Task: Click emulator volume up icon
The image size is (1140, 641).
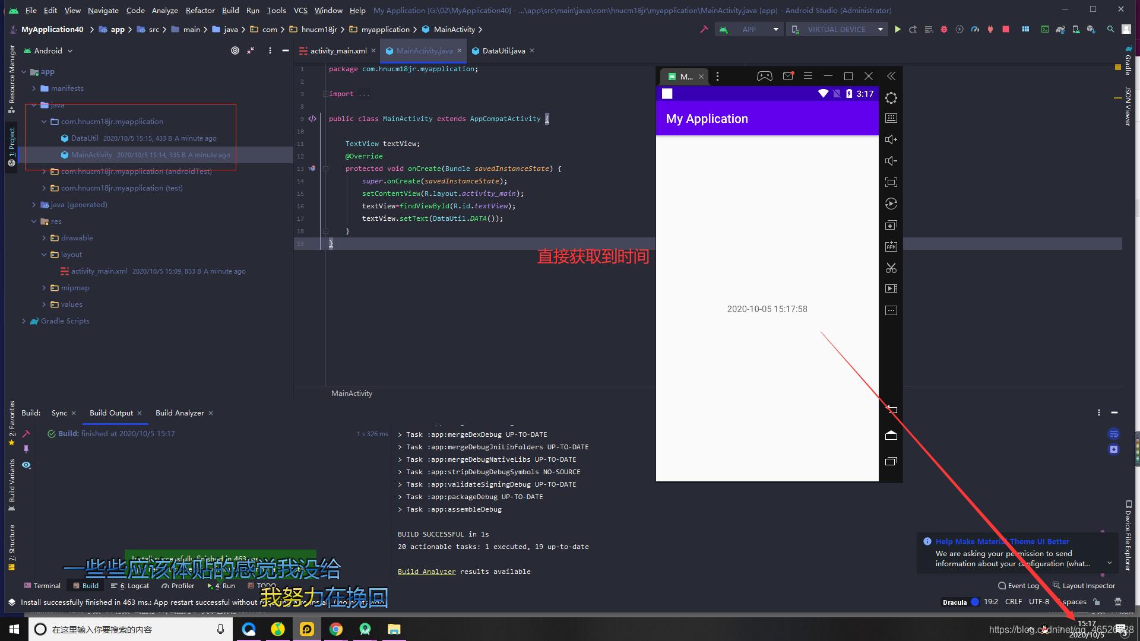Action: click(x=891, y=139)
